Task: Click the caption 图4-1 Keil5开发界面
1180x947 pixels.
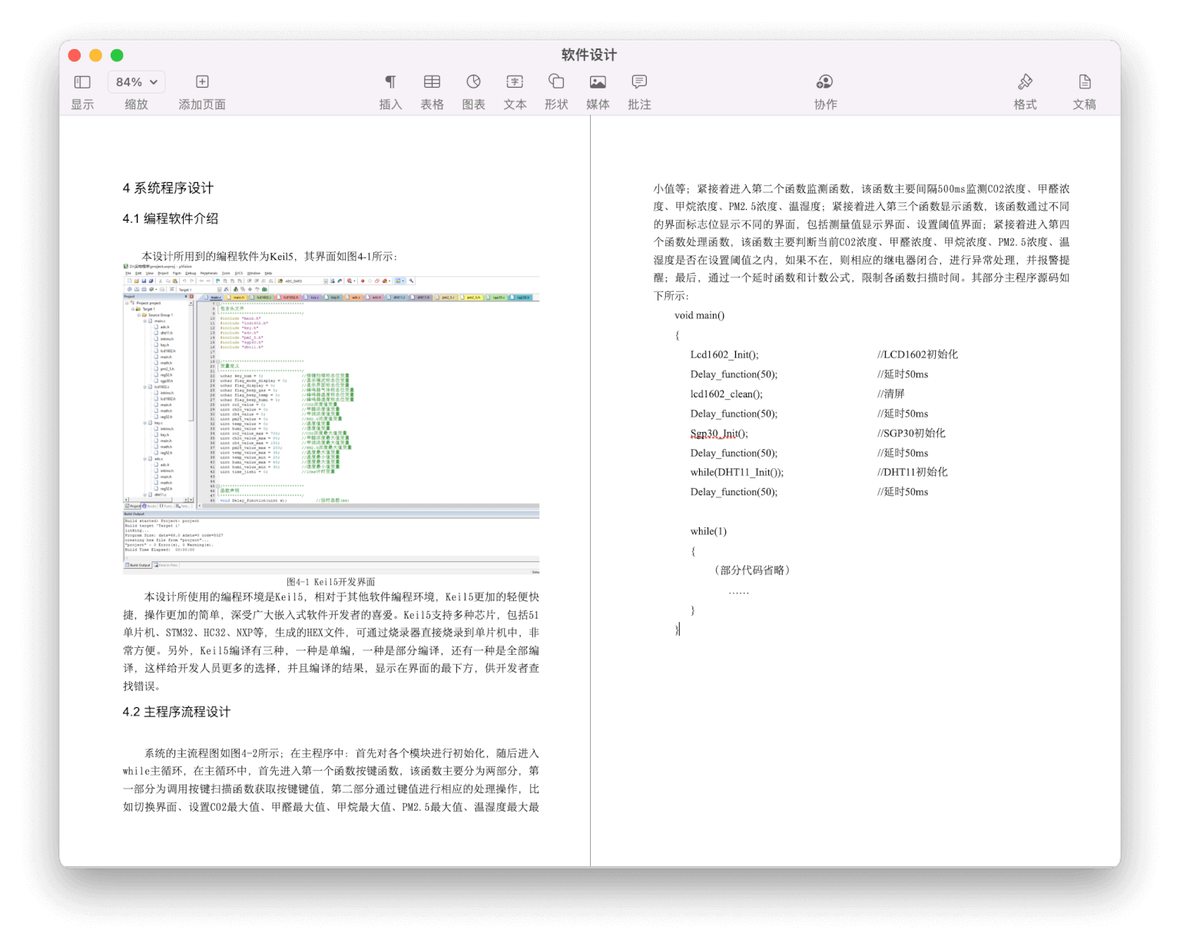Action: click(x=331, y=582)
